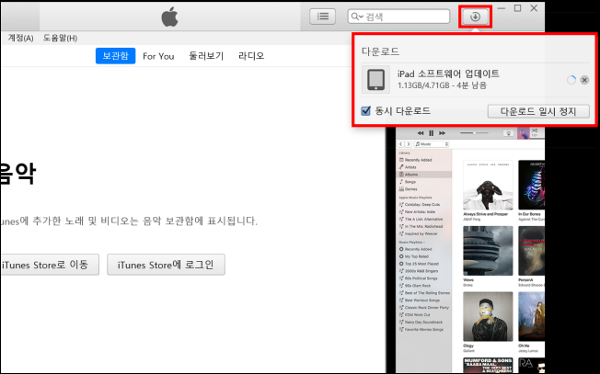Adjust the volume slider in preview window

point(474,133)
